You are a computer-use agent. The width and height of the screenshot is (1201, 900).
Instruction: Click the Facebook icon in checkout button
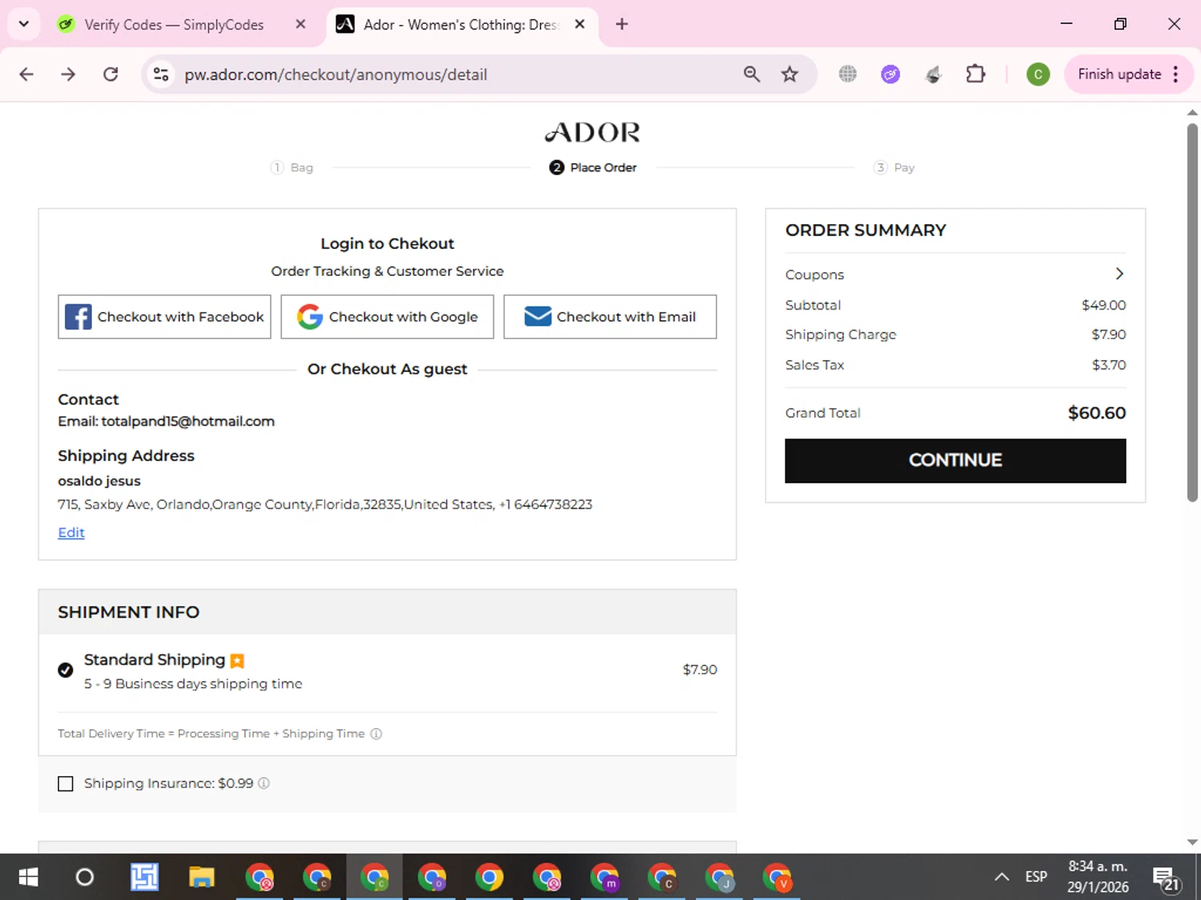[78, 317]
